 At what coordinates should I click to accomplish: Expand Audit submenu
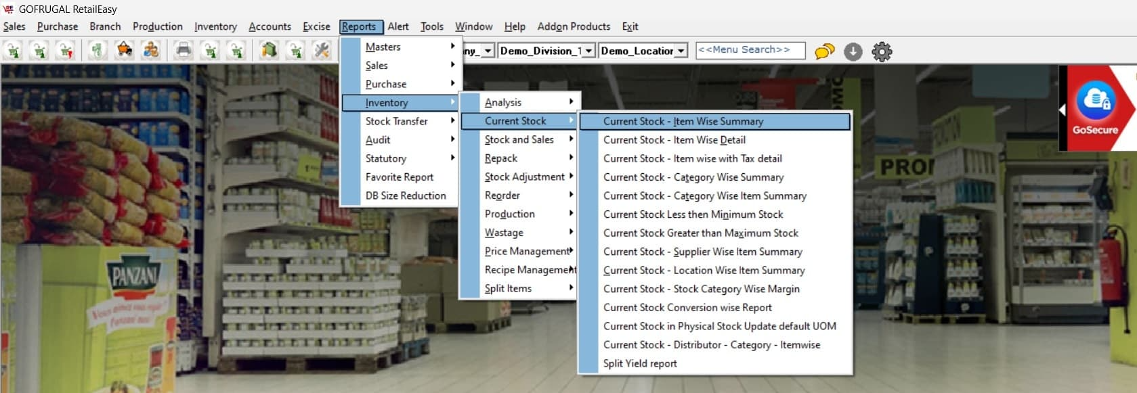click(401, 139)
